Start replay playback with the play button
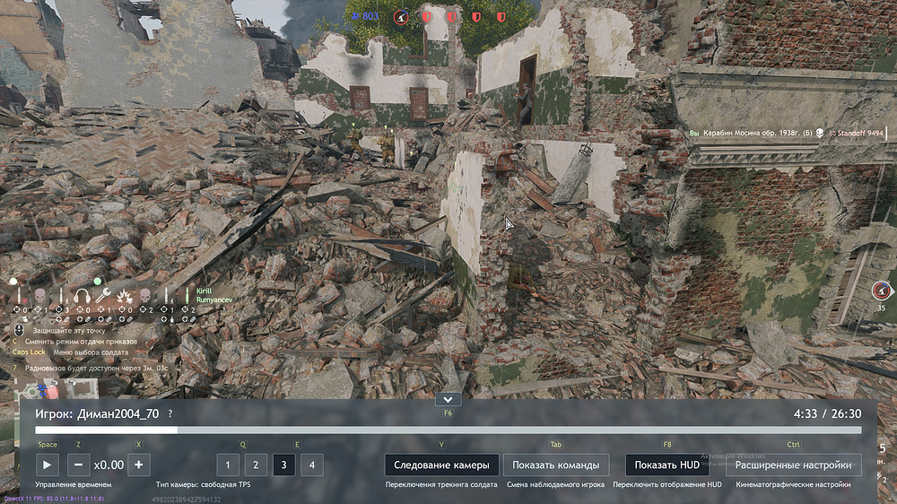 click(47, 465)
